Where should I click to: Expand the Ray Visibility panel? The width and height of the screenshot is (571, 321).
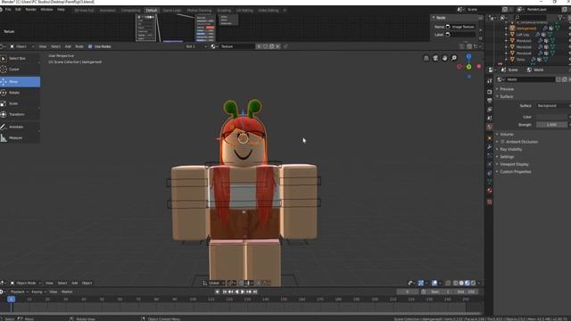(510, 149)
